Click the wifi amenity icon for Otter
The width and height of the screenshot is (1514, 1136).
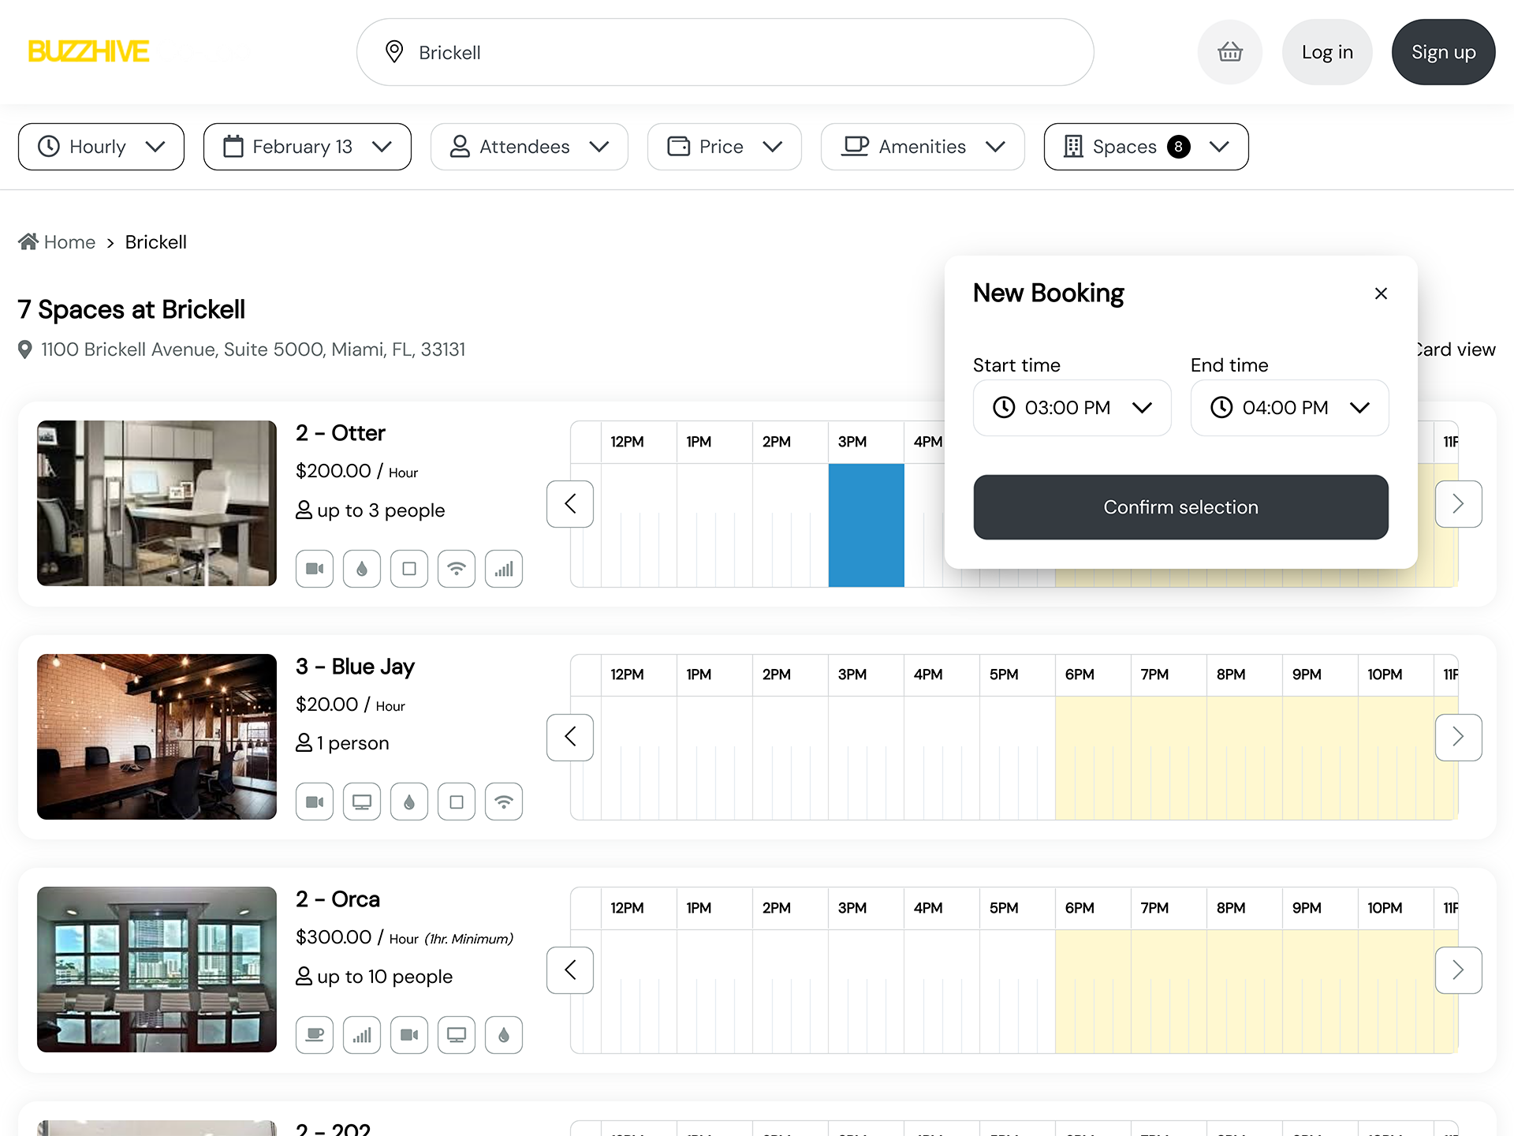457,569
